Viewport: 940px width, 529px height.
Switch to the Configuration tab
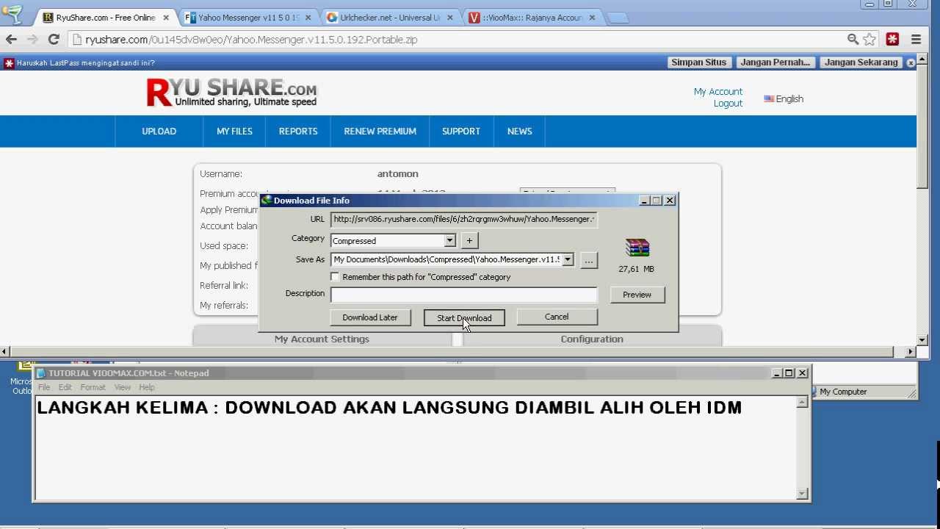592,339
